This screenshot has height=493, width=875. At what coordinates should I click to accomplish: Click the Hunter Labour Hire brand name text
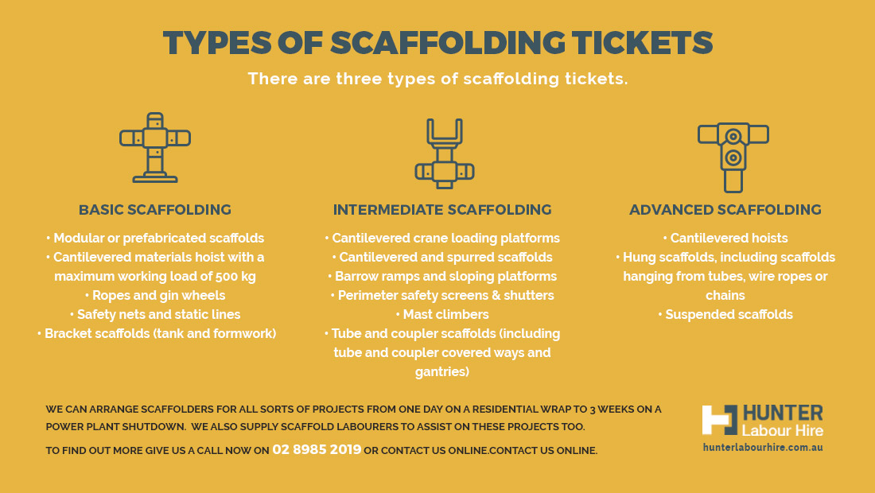tap(783, 421)
